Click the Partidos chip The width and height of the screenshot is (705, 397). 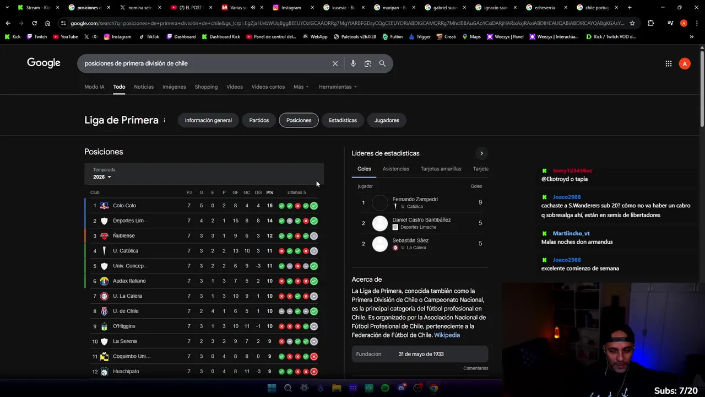coord(259,120)
